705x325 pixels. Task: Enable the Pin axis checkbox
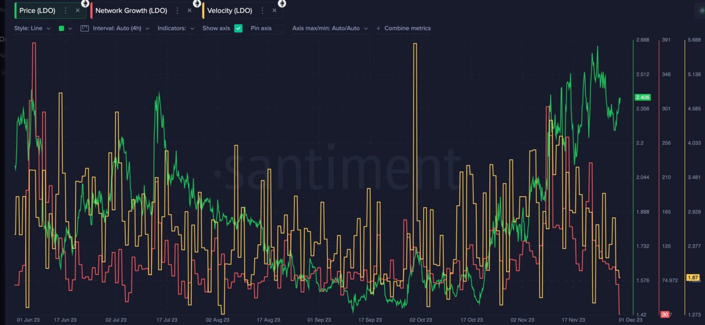coord(279,28)
